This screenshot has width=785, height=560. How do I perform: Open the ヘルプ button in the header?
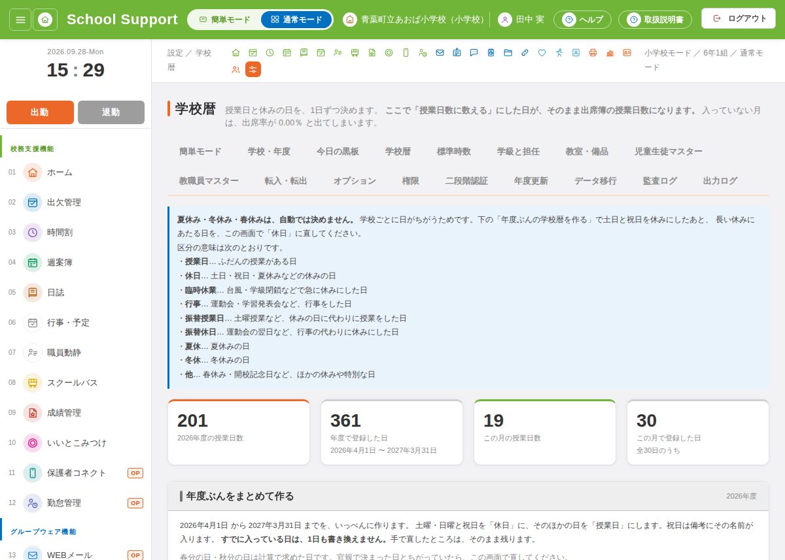tap(582, 20)
